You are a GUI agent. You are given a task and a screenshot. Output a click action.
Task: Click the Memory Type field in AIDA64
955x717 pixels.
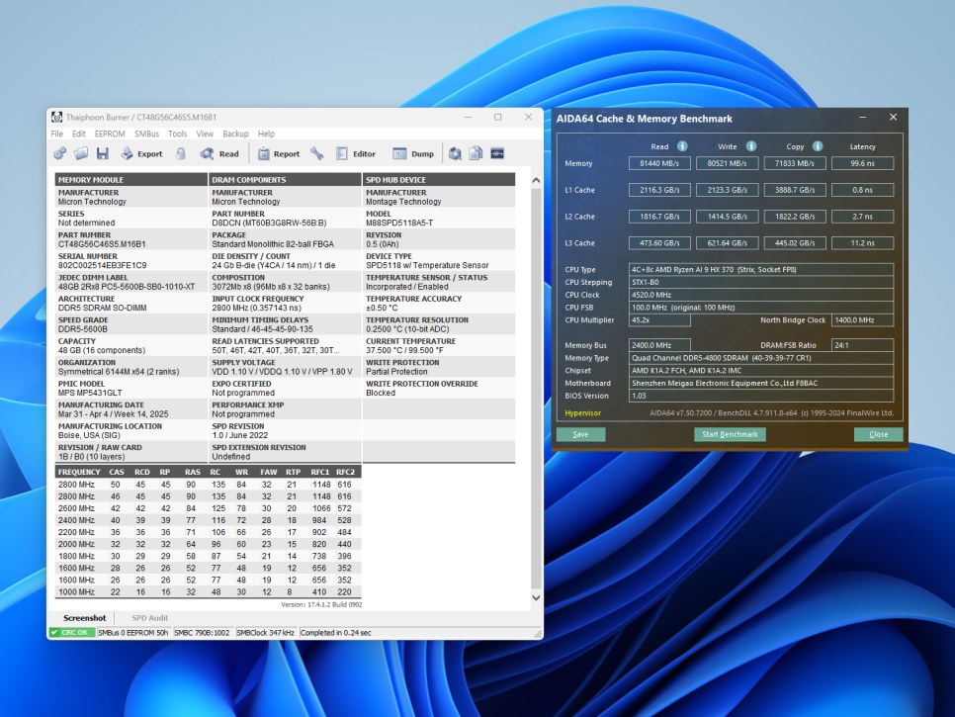[761, 358]
